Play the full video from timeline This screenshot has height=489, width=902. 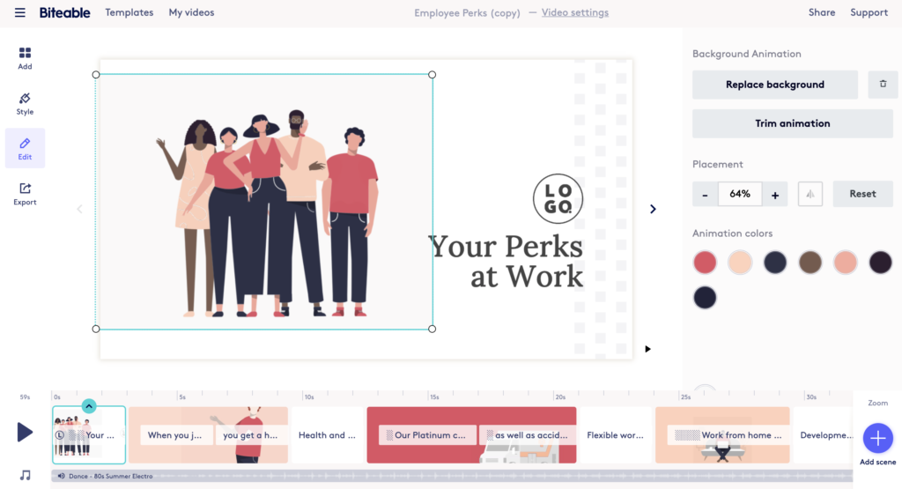[24, 432]
